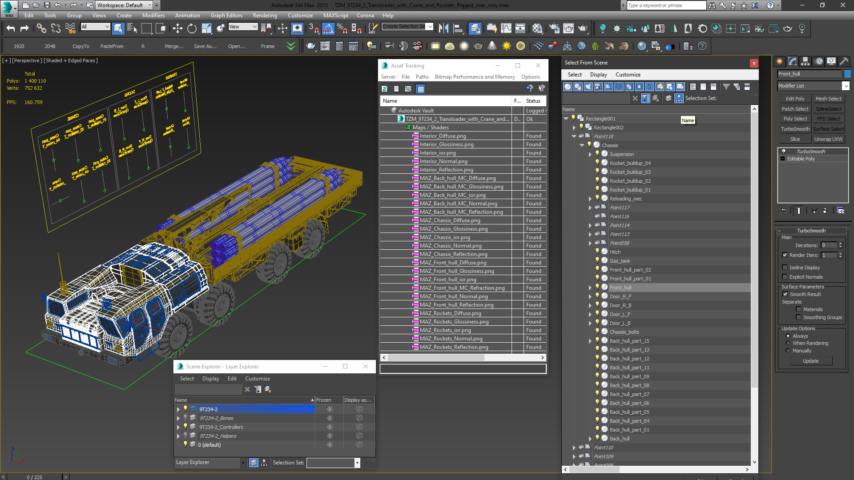Select the Always update option
The width and height of the screenshot is (854, 480).
(788, 336)
